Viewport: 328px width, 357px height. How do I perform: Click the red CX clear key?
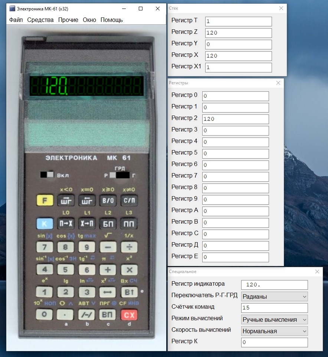(x=129, y=315)
